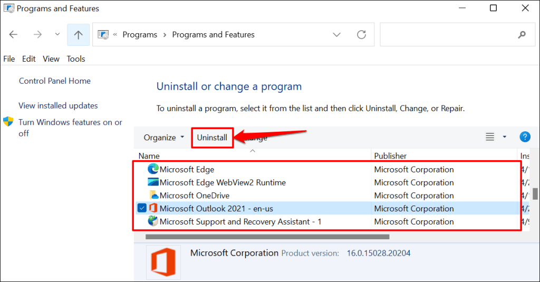The image size is (540, 282).
Task: Select Microsoft Support and Recovery Assistant row
Action: click(x=240, y=222)
